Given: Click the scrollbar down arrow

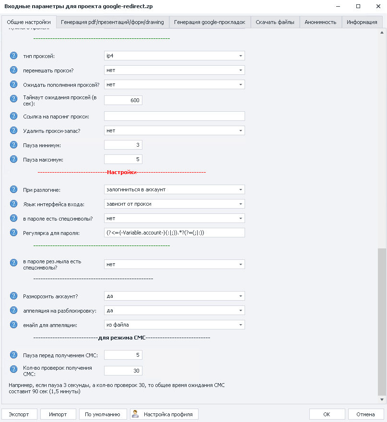Looking at the screenshot, I should pos(382,399).
